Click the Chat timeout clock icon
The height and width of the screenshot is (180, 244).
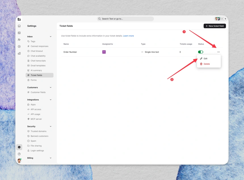pyautogui.click(x=28, y=51)
